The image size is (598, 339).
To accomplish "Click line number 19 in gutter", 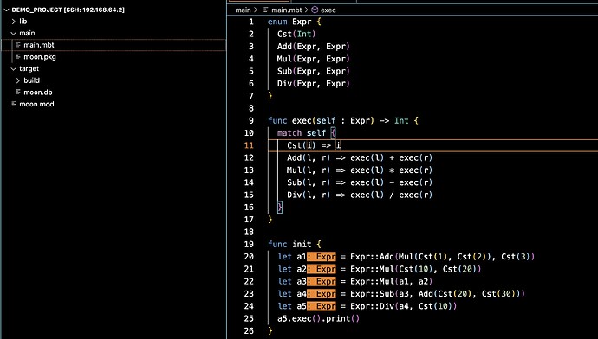I will coord(249,244).
